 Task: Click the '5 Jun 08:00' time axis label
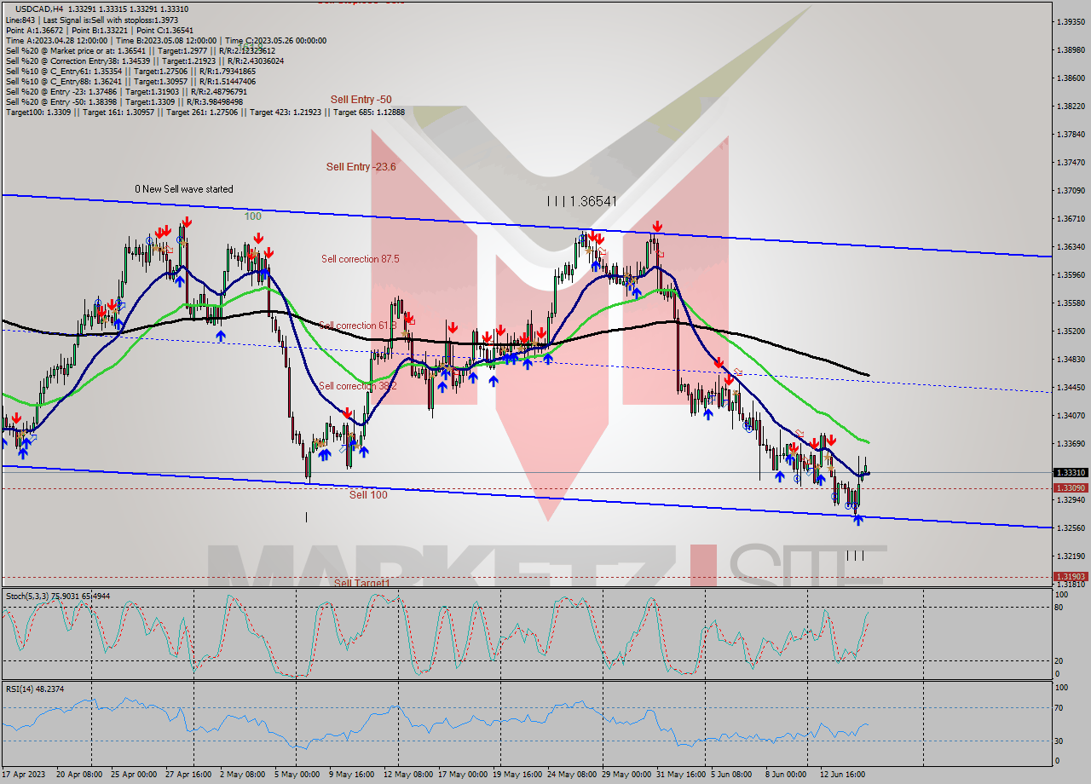click(732, 774)
